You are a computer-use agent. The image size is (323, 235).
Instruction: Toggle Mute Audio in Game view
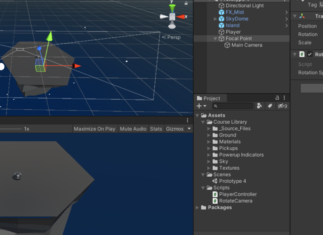pyautogui.click(x=133, y=129)
